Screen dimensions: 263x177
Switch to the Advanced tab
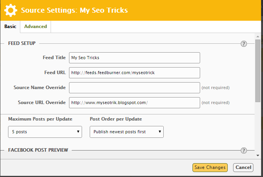(x=35, y=26)
